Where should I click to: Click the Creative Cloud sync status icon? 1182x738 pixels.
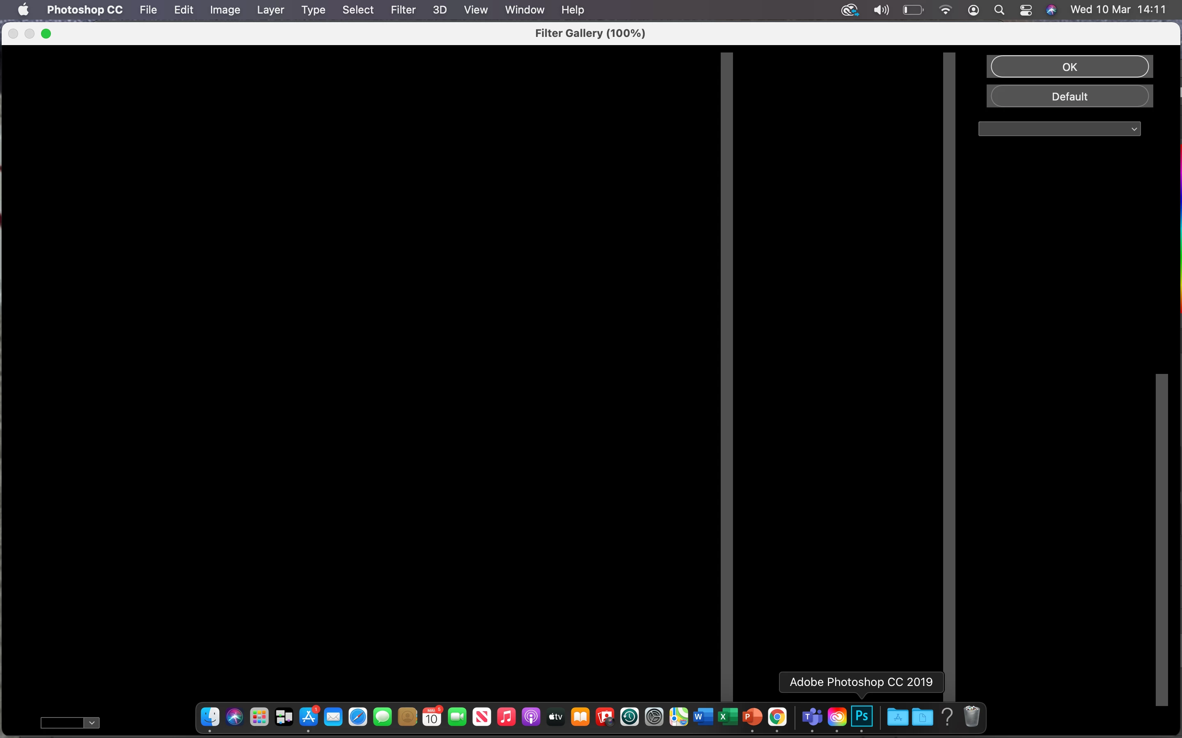click(850, 10)
